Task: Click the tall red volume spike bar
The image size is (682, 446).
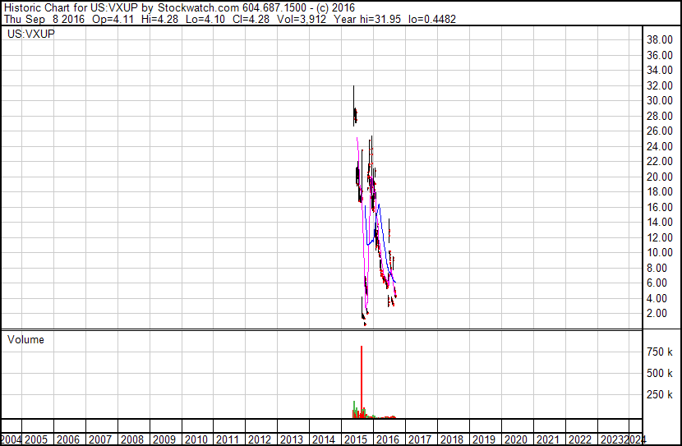Action: tap(362, 383)
